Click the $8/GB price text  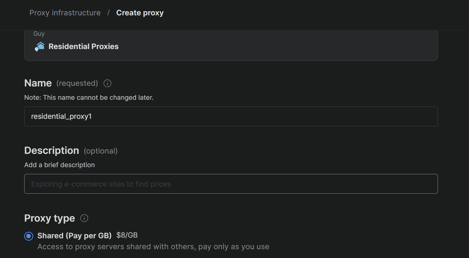(x=127, y=235)
